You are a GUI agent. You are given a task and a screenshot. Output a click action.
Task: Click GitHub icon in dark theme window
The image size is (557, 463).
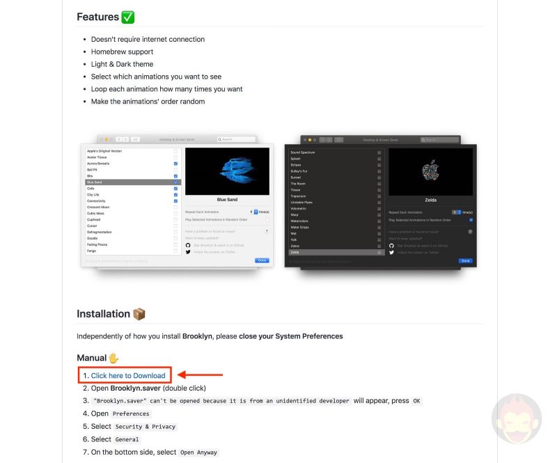coord(391,246)
